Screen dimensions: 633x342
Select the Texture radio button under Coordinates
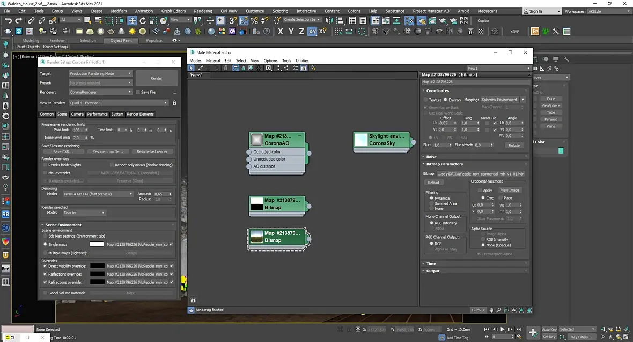pyautogui.click(x=426, y=100)
